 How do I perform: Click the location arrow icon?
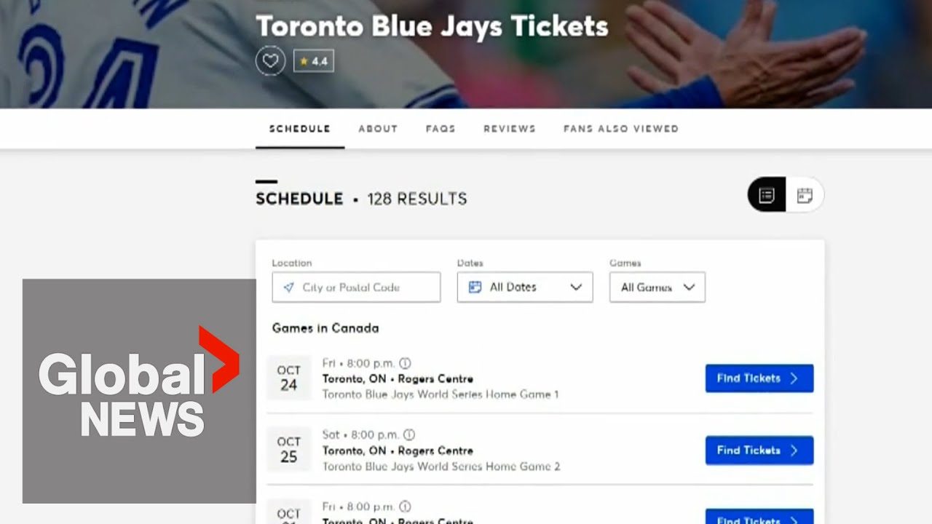[x=288, y=287]
